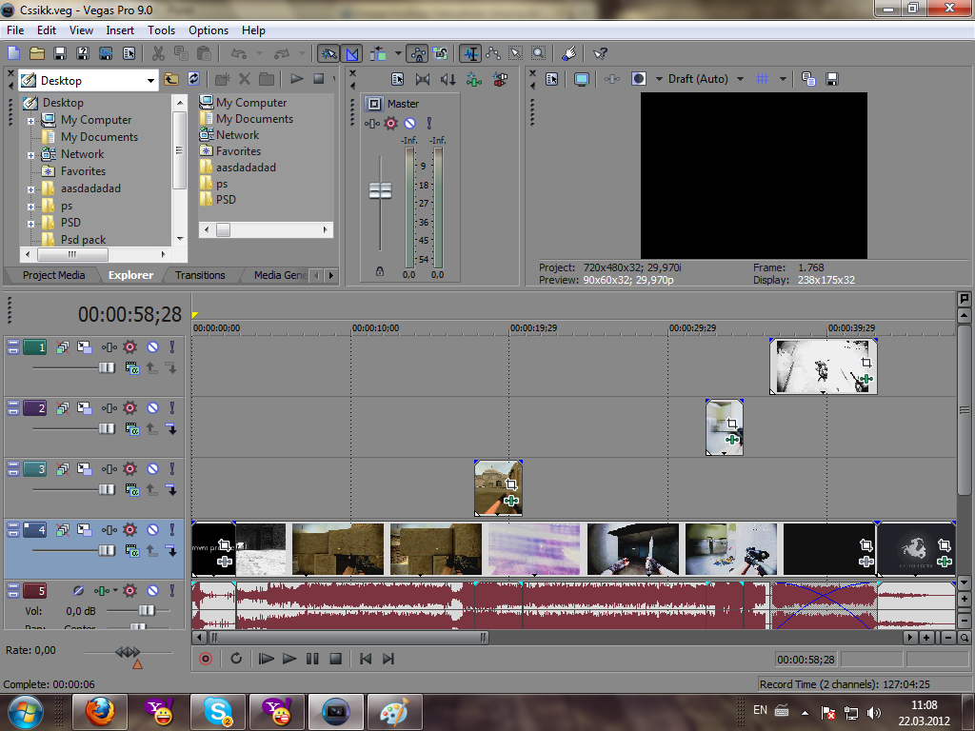The height and width of the screenshot is (731, 975).
Task: Click the mixer Downmix Output icon
Action: (x=422, y=79)
